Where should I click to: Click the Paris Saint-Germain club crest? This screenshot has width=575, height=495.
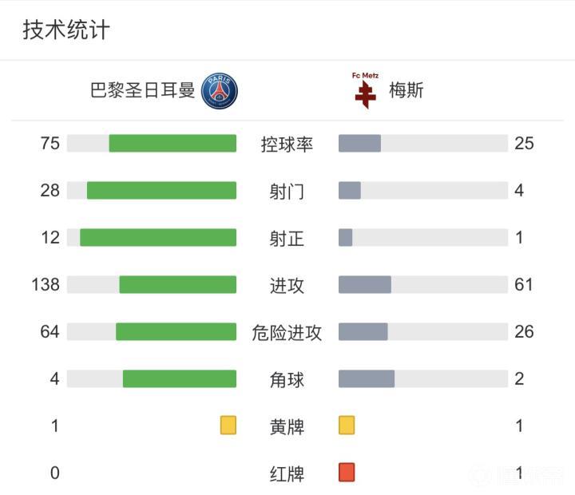(220, 90)
